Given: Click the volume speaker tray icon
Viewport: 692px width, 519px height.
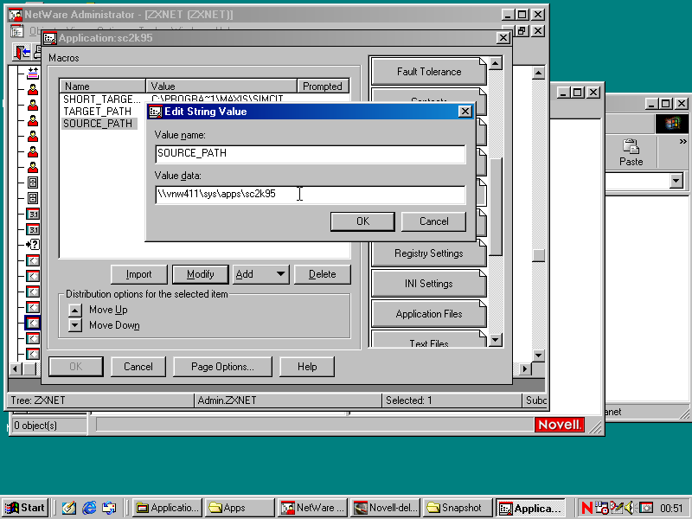Looking at the screenshot, I should [x=630, y=508].
